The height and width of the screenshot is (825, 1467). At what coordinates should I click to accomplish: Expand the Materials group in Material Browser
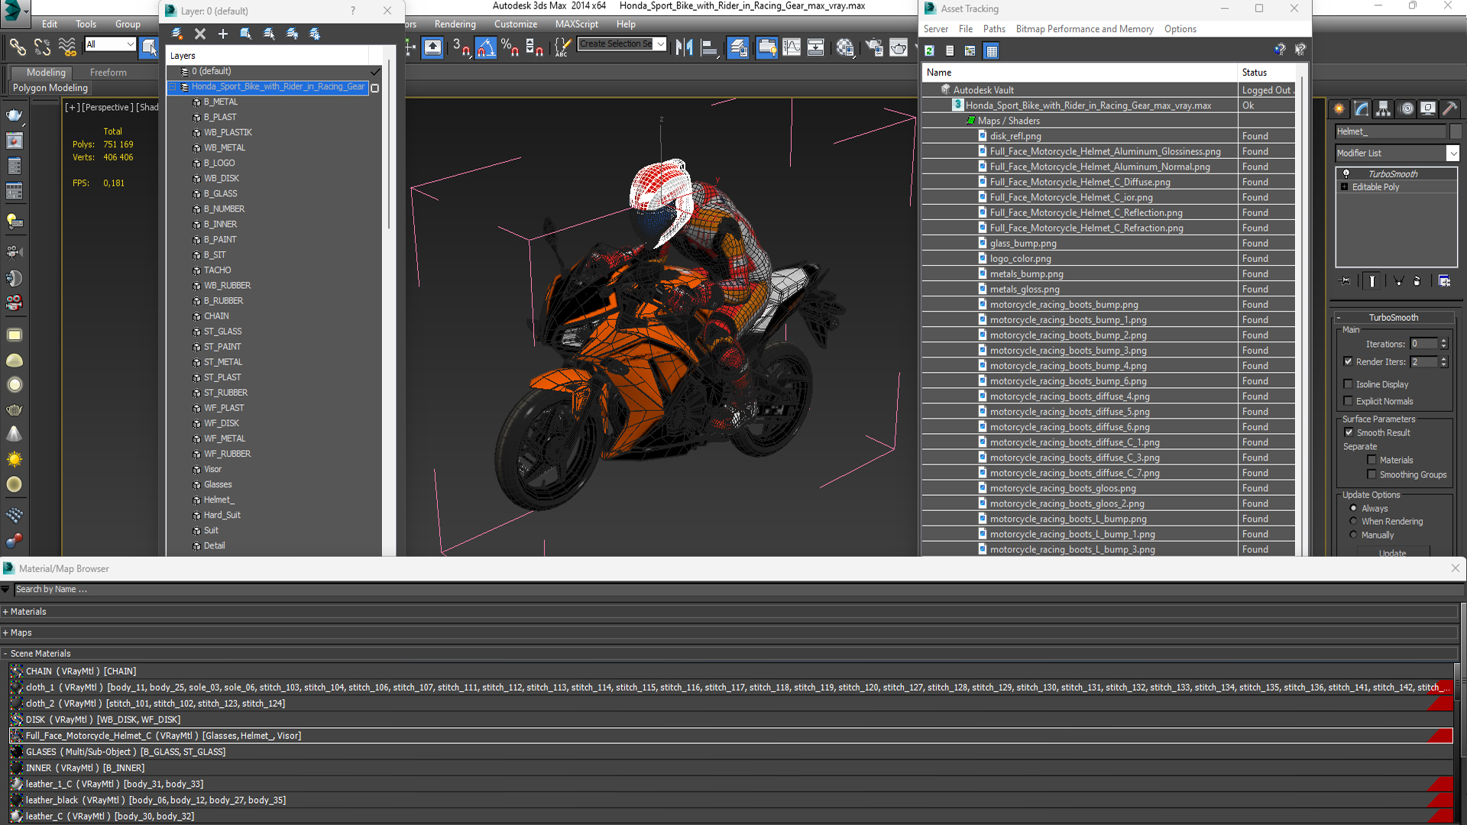tap(5, 612)
